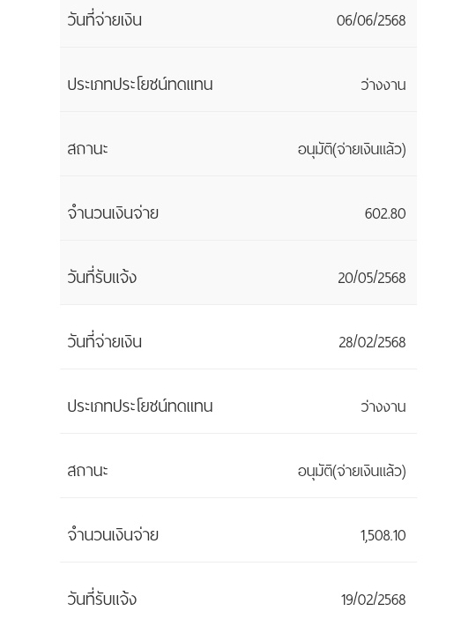Click the second วันที่รับแจ้ง label
The height and width of the screenshot is (626, 476).
pyautogui.click(x=101, y=599)
